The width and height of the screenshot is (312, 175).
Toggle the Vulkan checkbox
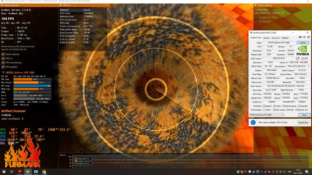pos(264,110)
